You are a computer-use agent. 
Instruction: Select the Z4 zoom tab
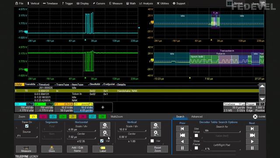pyautogui.click(x=63, y=117)
